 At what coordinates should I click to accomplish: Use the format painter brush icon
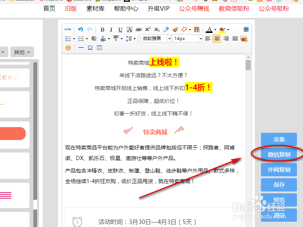[175, 29]
